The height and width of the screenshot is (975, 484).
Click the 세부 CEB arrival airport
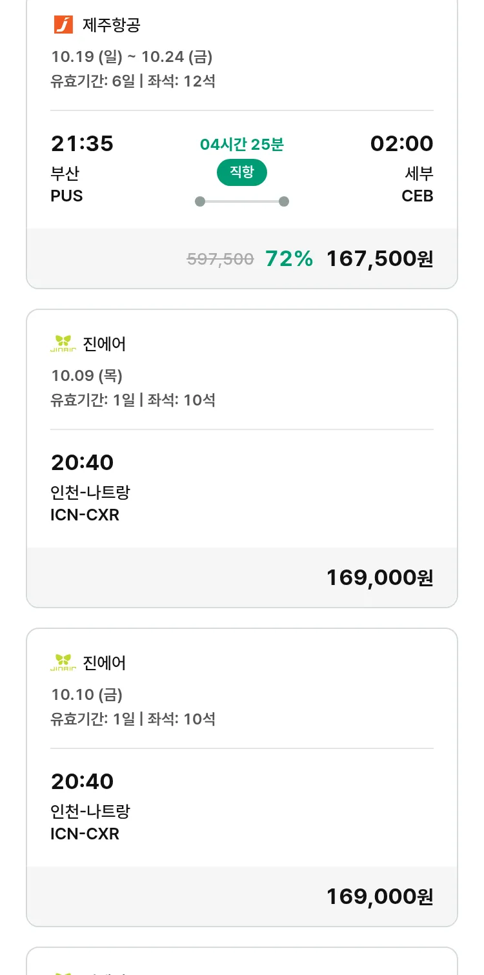(x=418, y=185)
